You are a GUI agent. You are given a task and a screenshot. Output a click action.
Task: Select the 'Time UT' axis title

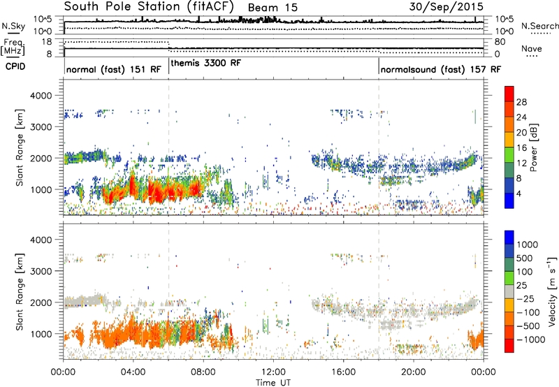pos(273,382)
